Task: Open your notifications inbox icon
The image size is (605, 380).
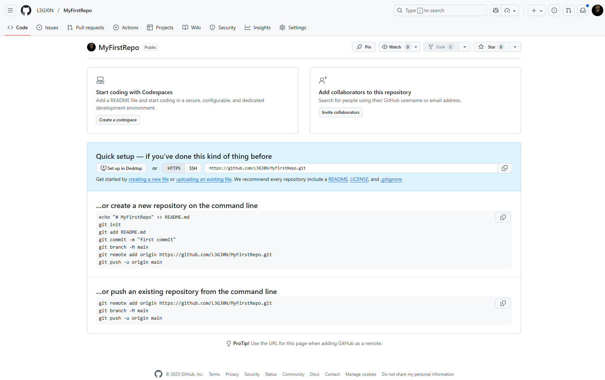Action: tap(583, 10)
